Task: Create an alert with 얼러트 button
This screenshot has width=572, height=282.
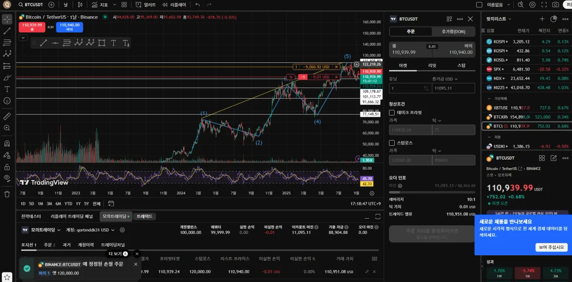Action: pos(145,5)
